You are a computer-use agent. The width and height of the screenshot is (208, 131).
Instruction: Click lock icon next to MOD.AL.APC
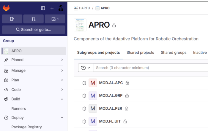click(127, 83)
